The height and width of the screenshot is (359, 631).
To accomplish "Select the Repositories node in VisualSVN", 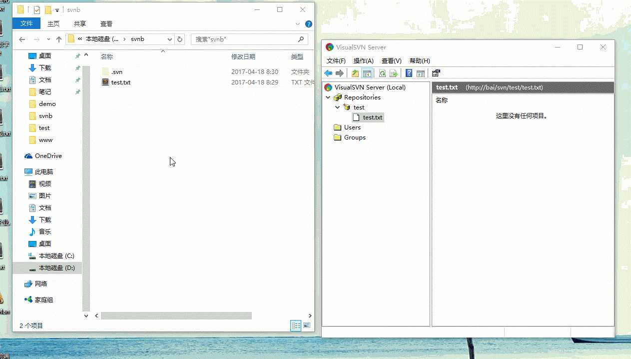I will click(x=357, y=97).
